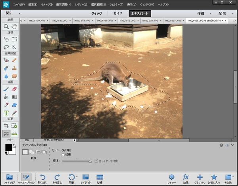Select the Clone Stamp tool

click(x=14, y=68)
